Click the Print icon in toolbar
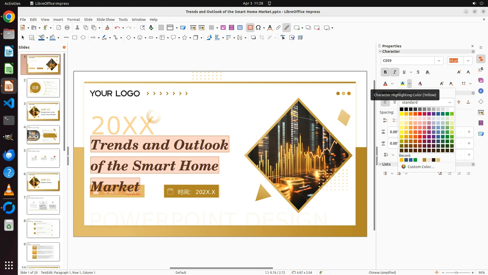This screenshot has width=488, height=275. (67, 28)
